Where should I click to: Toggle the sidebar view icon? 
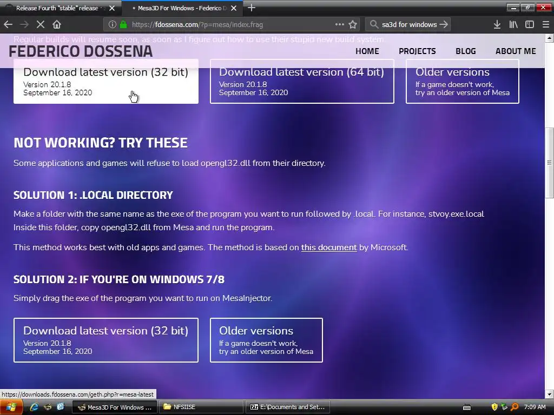[x=529, y=24]
